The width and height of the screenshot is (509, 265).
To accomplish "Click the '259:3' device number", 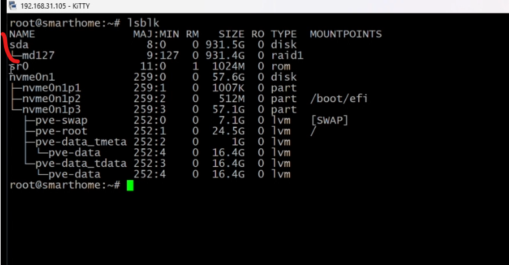I will click(x=149, y=109).
